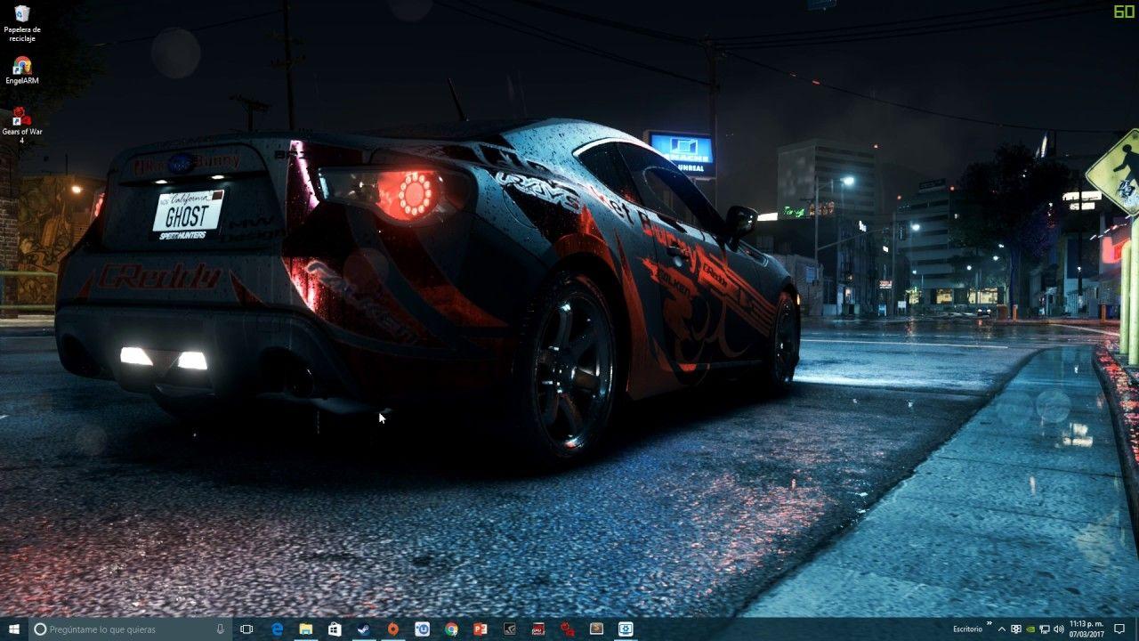Open the brown game icon in the taskbar
The width and height of the screenshot is (1139, 641).
[596, 629]
